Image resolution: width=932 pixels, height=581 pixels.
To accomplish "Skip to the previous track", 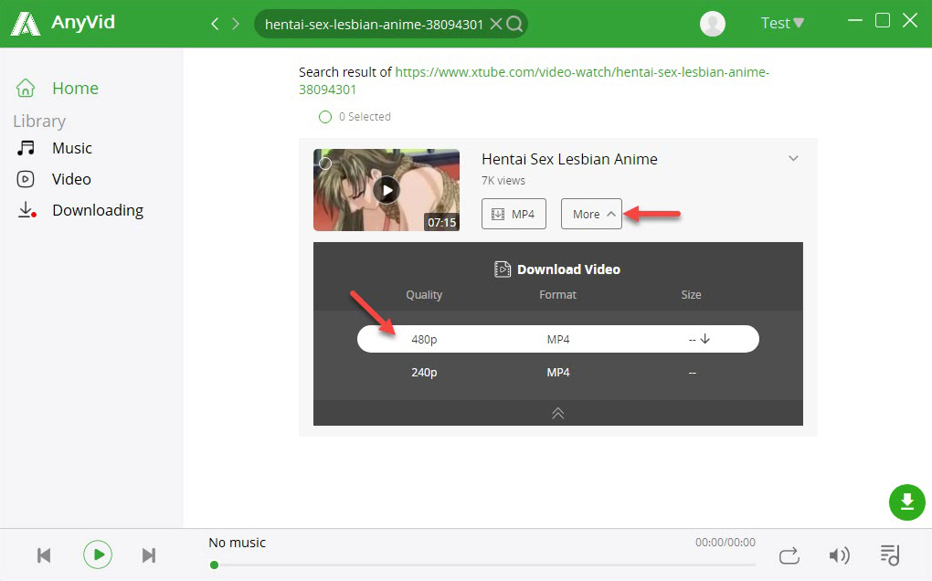I will pyautogui.click(x=44, y=555).
